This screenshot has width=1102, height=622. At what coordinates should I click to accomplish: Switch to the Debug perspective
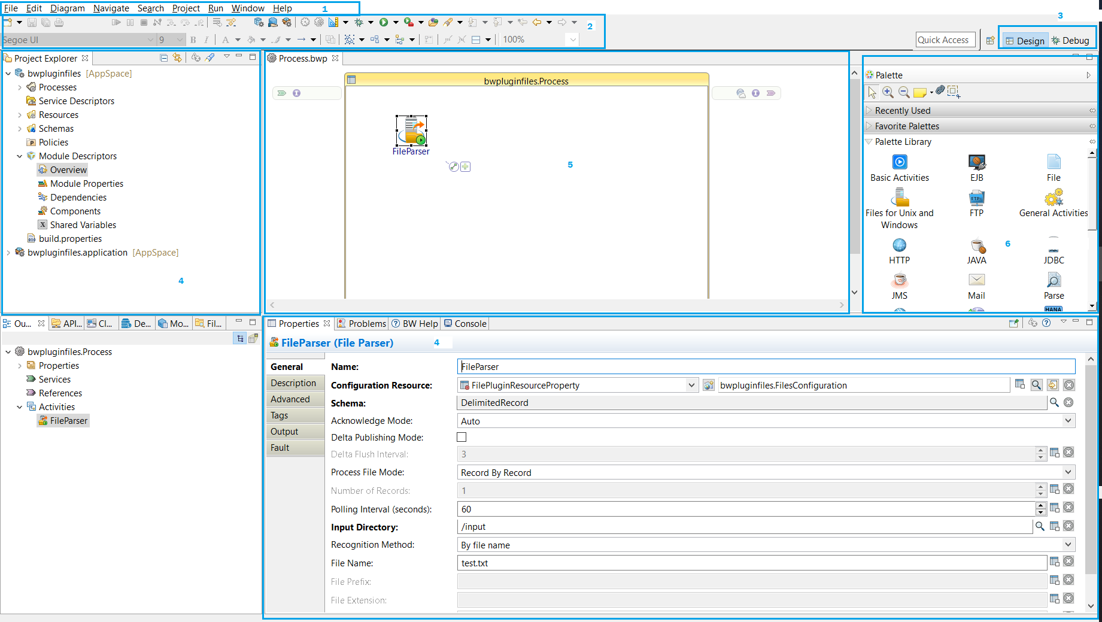(x=1070, y=41)
